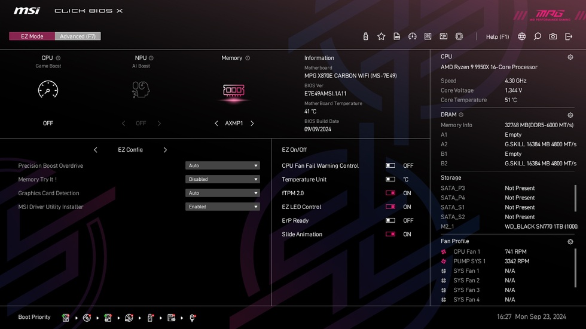Viewport: 586px width, 329px height.
Task: Click left chevron beside EZ Config
Action: click(96, 150)
